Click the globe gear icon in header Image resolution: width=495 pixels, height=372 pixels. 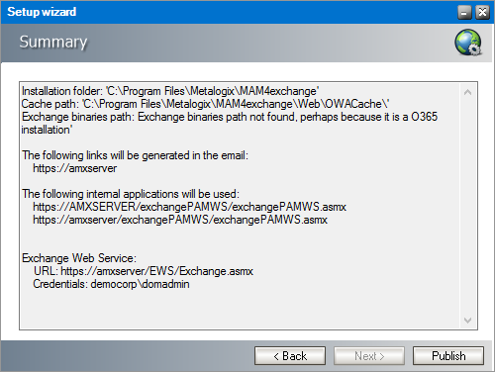point(468,43)
